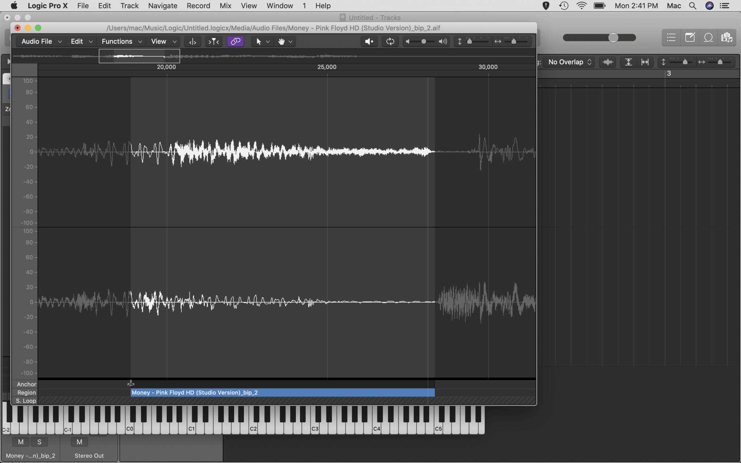Open the Browsers panel
741x463 pixels.
tap(727, 38)
